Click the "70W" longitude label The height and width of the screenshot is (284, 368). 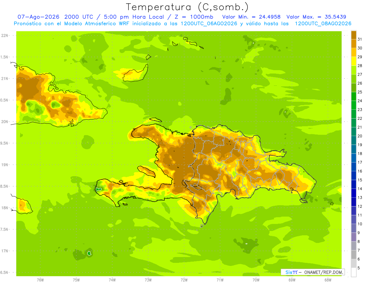point(256,280)
